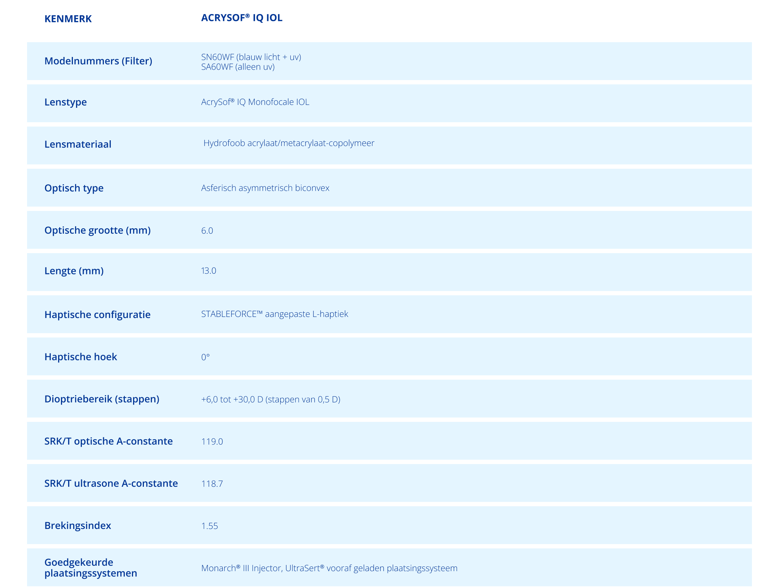Select the Lengte (mm) row label
This screenshot has height=587, width=779.
[74, 271]
